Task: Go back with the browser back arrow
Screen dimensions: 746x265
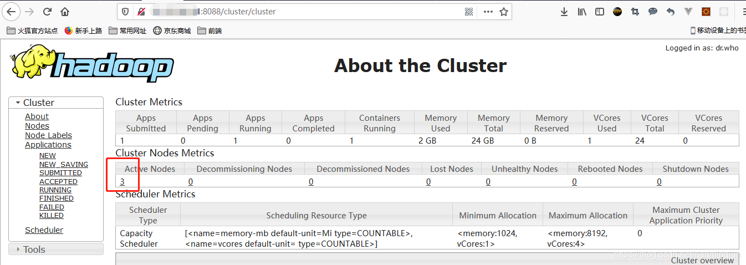Action: pos(11,12)
